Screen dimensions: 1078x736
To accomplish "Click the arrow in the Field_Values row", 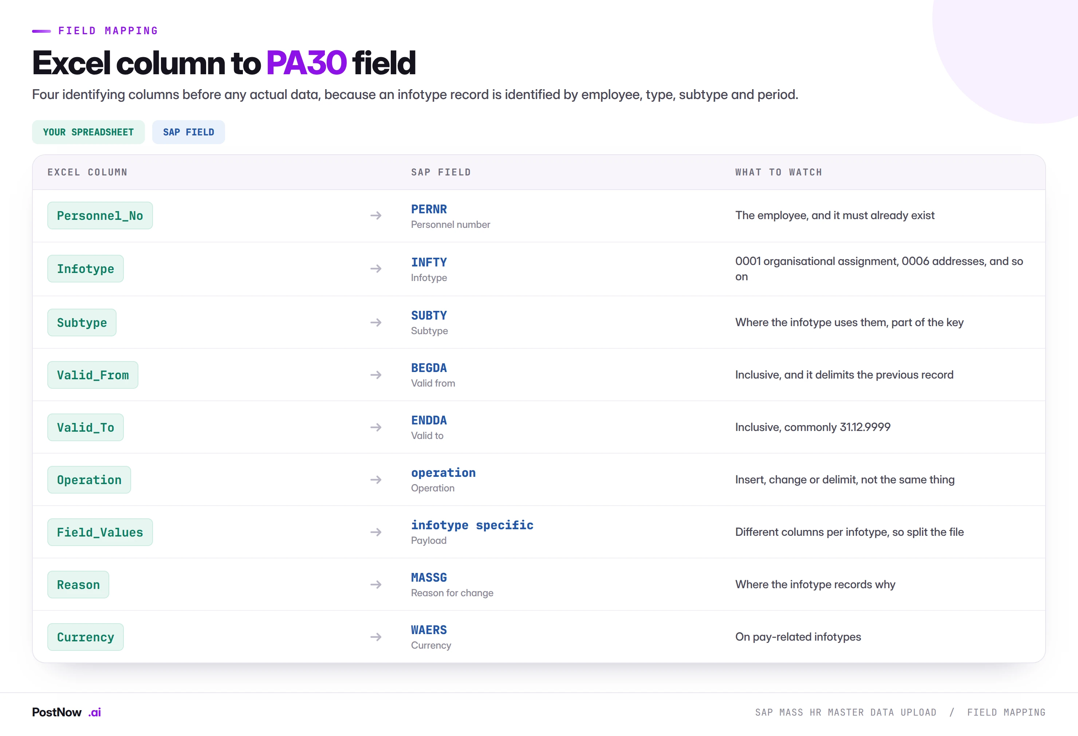I will 376,532.
